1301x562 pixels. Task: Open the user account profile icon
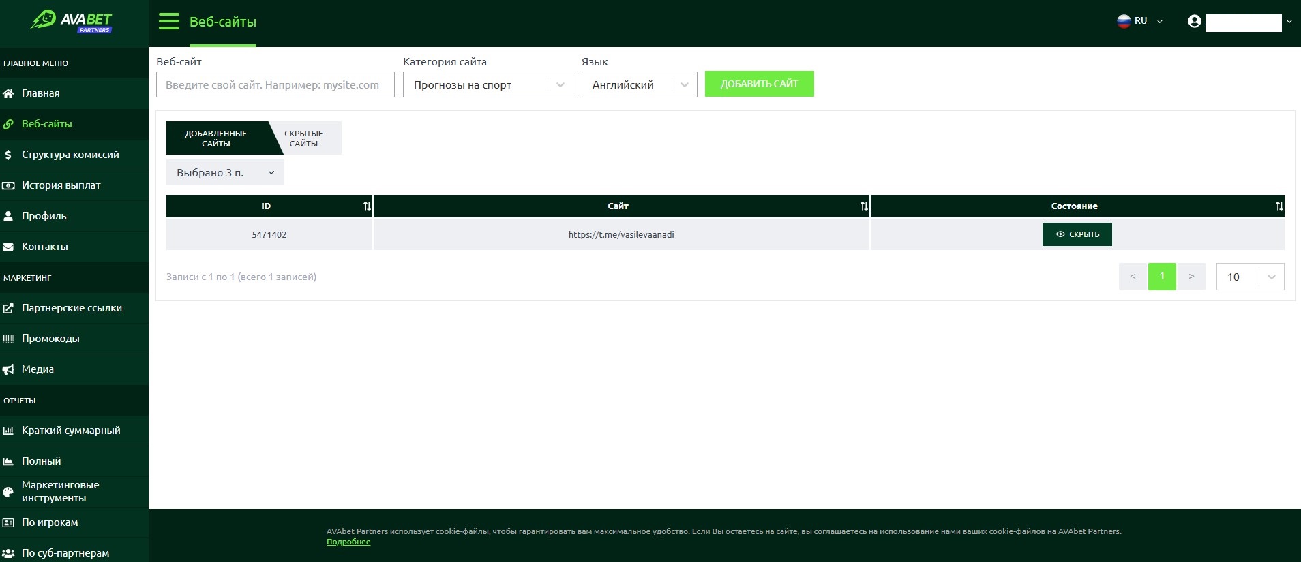pyautogui.click(x=1194, y=22)
